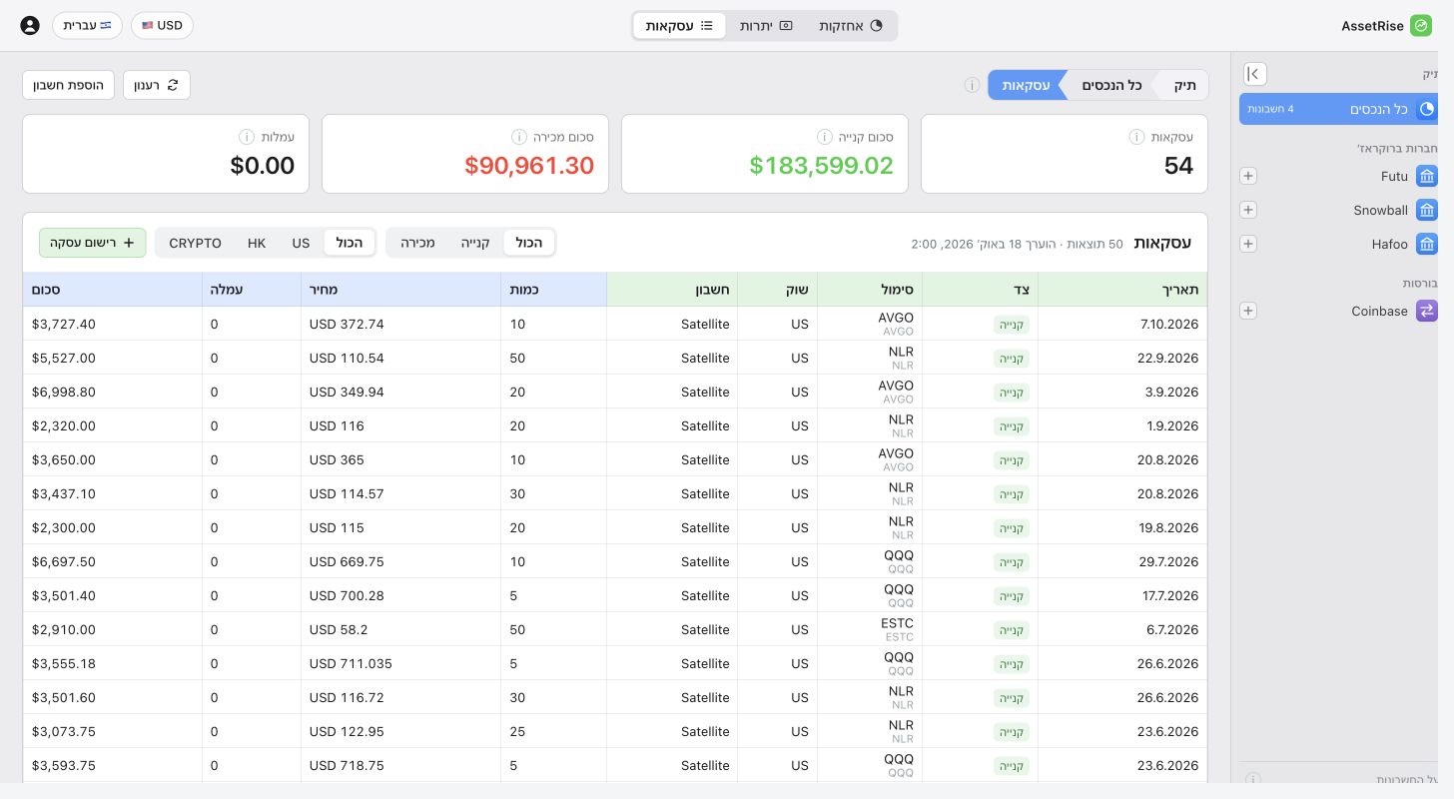Expand the Futu account with plus button
The width and height of the screenshot is (1454, 799).
click(x=1247, y=177)
